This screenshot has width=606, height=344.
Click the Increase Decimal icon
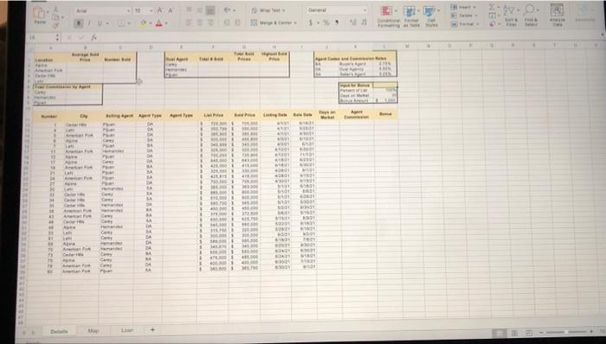tap(353, 23)
